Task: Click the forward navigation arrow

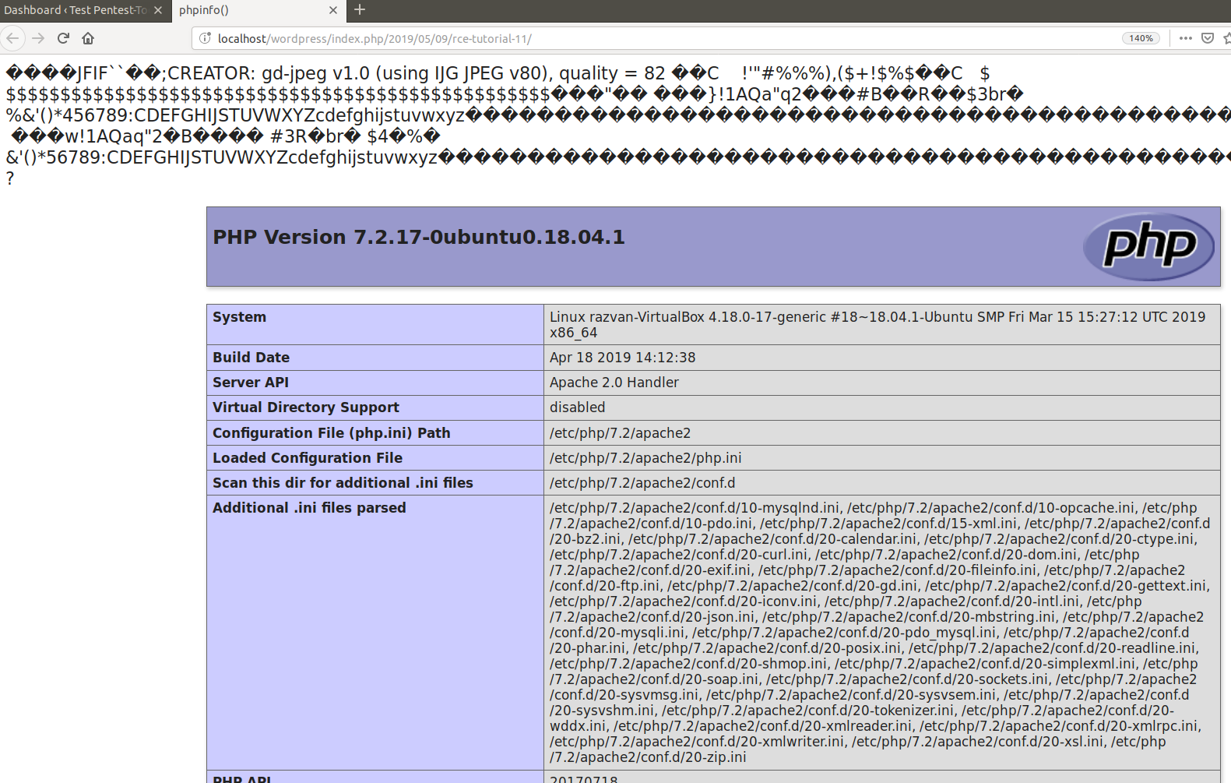Action: click(38, 38)
